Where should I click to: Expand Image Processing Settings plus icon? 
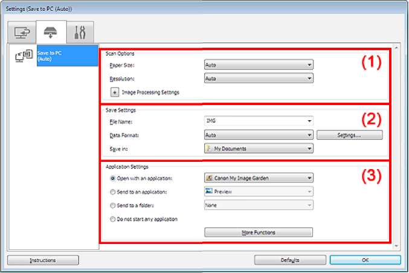[114, 92]
